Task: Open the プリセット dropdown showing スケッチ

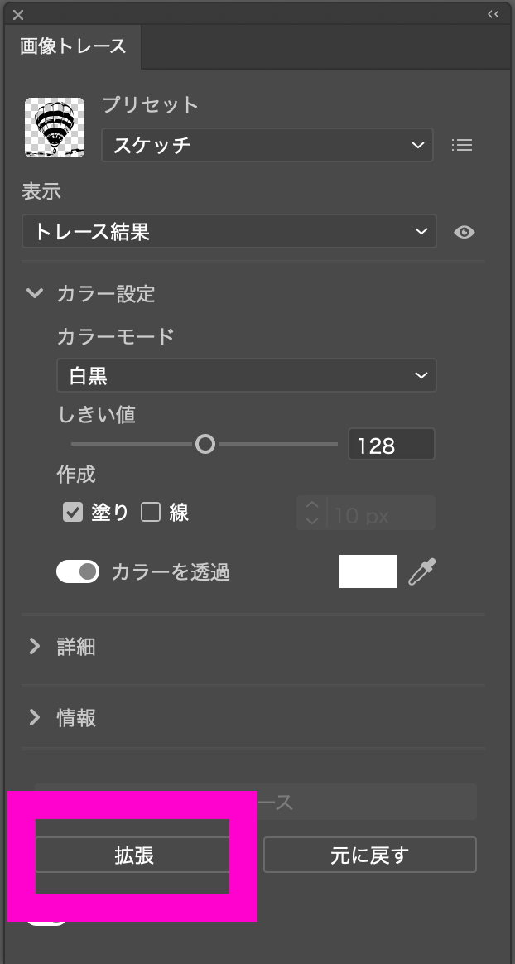Action: tap(267, 145)
